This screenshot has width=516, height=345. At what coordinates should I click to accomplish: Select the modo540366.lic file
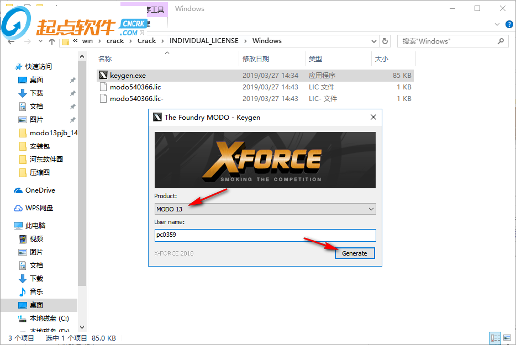coord(255,87)
